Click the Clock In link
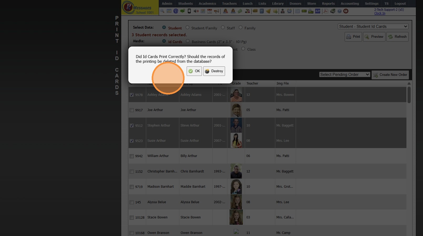 pos(380,13)
